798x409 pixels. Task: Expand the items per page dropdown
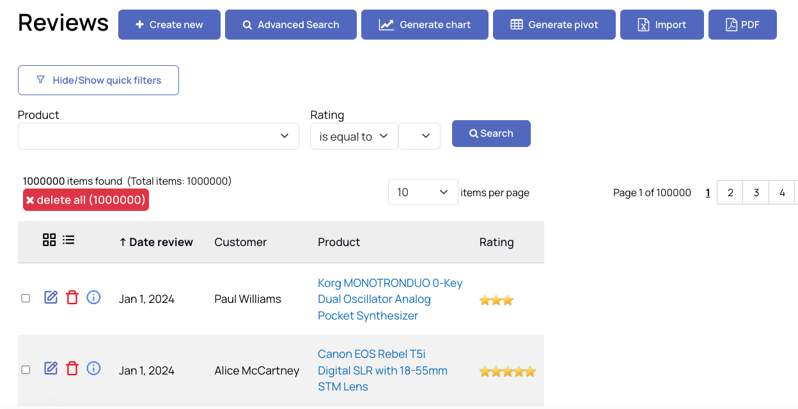pyautogui.click(x=423, y=192)
